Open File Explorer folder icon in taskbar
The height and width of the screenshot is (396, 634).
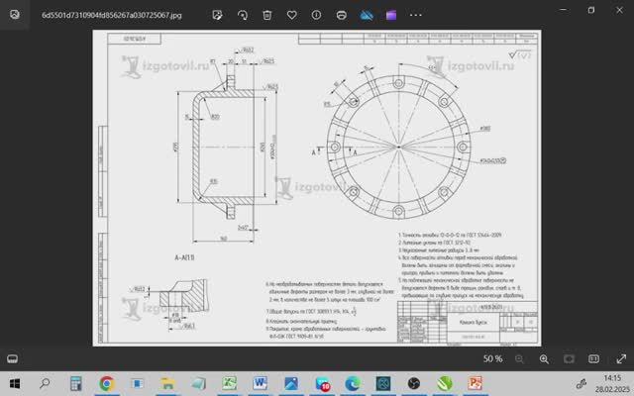pos(167,383)
